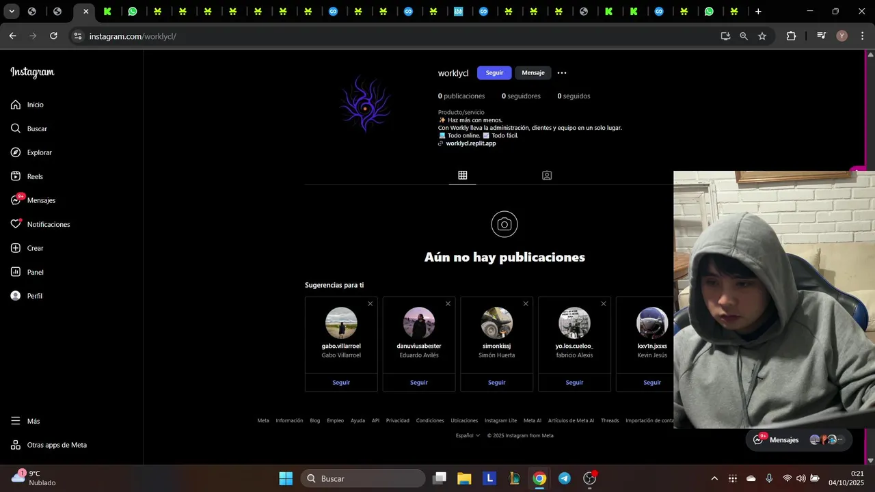875x492 pixels.
Task: Open Telegram from the taskbar
Action: click(565, 478)
